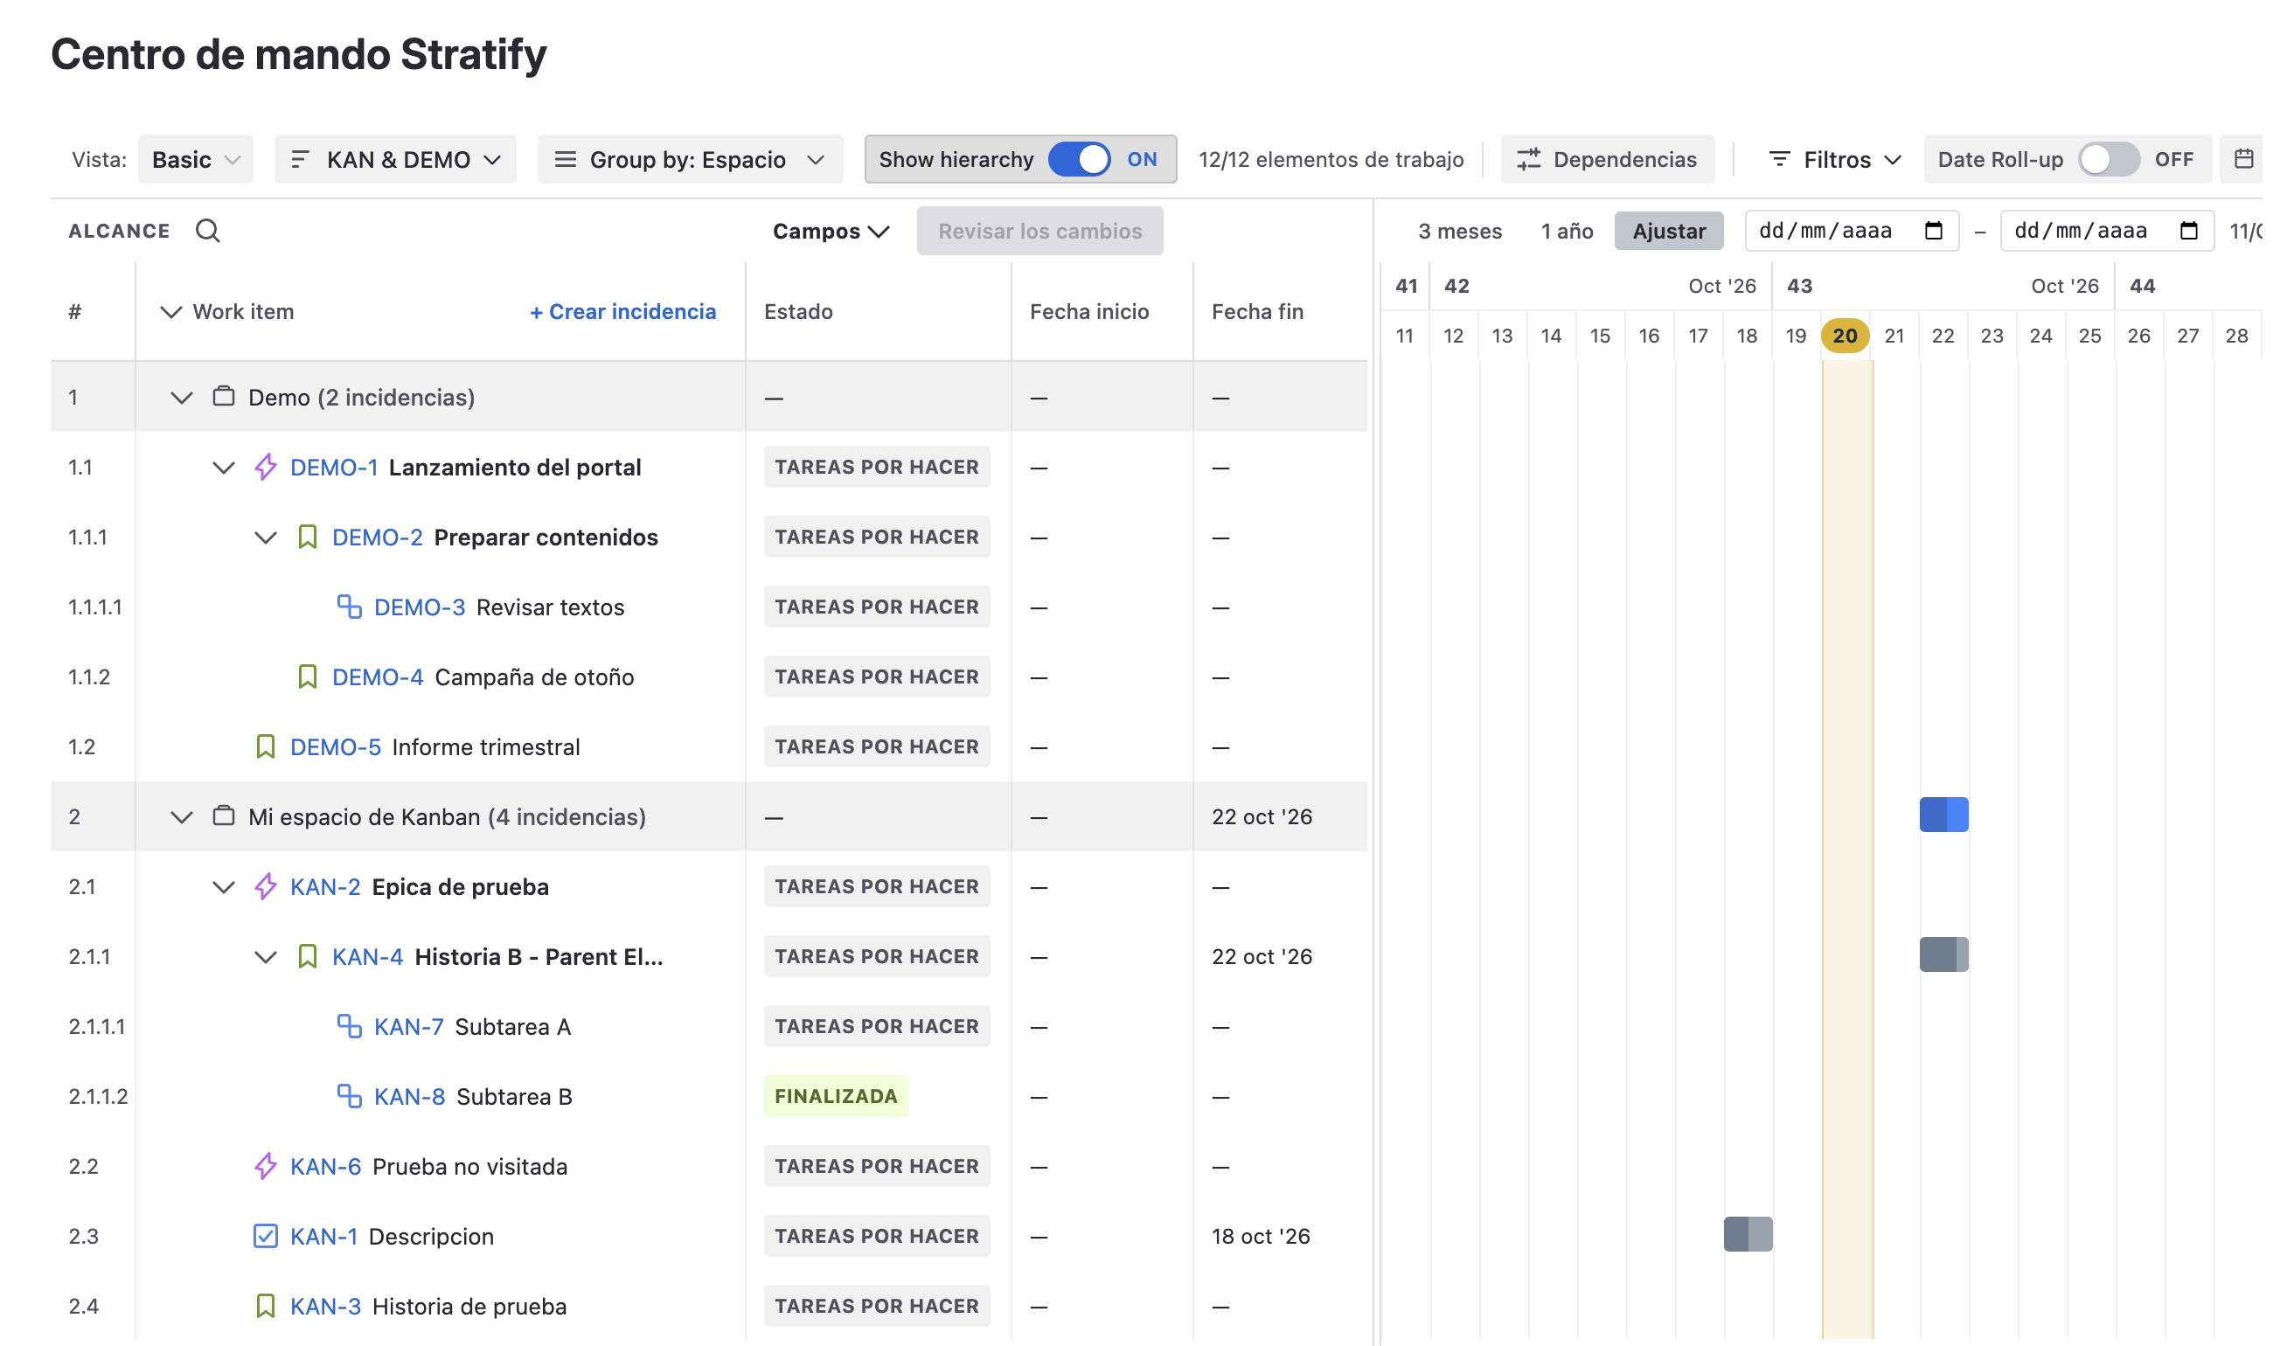Click the folder icon of Mi espacio de Kanban
Image resolution: width=2294 pixels, height=1346 pixels.
[x=224, y=816]
